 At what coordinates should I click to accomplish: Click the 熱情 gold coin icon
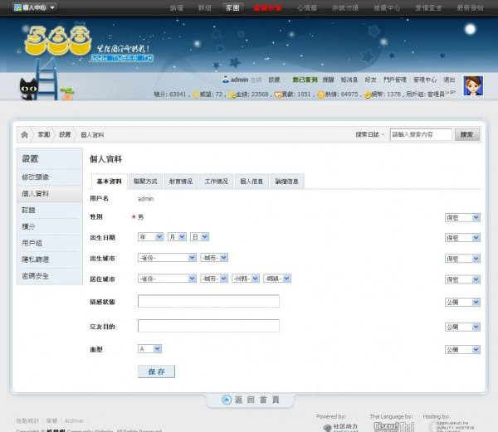(320, 95)
